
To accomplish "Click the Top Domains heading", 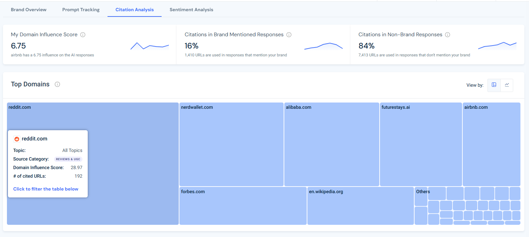I will [x=30, y=84].
